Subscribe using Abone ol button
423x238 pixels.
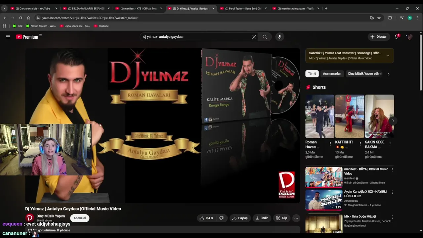pos(80,218)
